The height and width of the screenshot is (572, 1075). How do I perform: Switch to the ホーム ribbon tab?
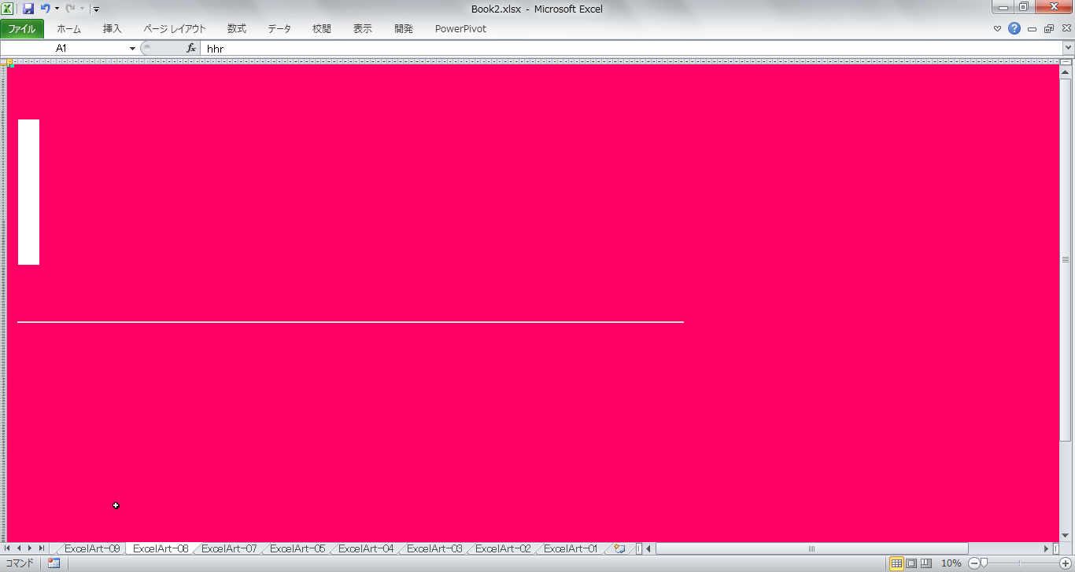pyautogui.click(x=68, y=29)
